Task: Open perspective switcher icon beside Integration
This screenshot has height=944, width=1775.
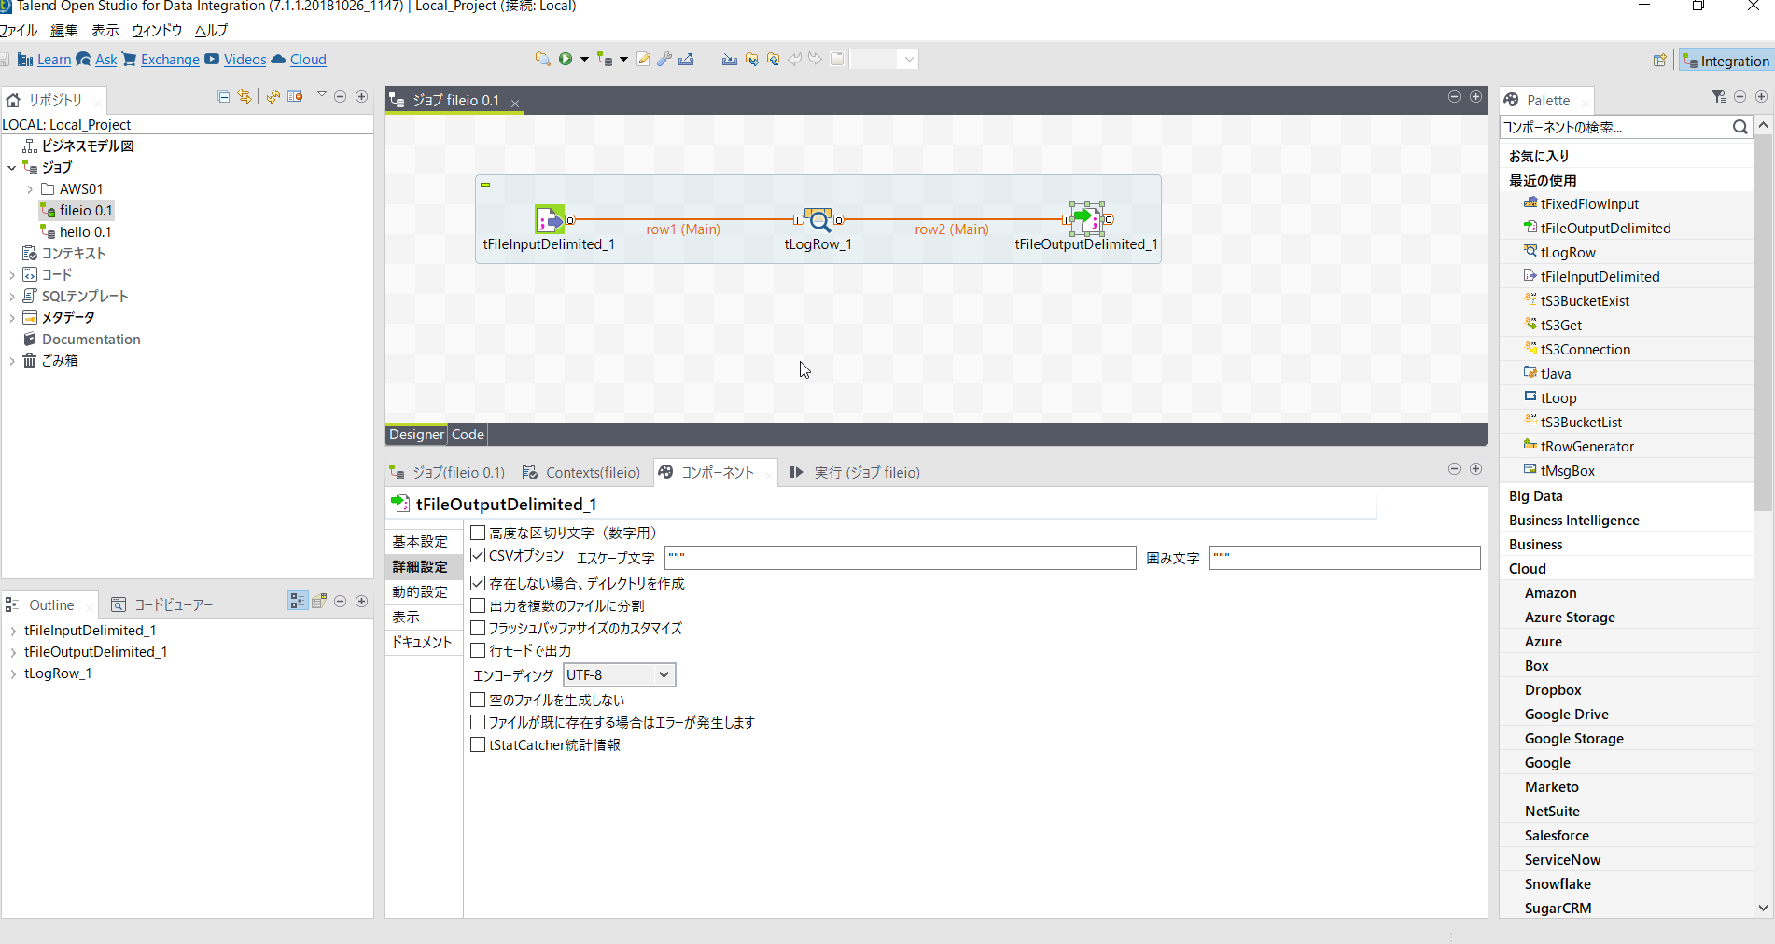Action: click(x=1659, y=60)
